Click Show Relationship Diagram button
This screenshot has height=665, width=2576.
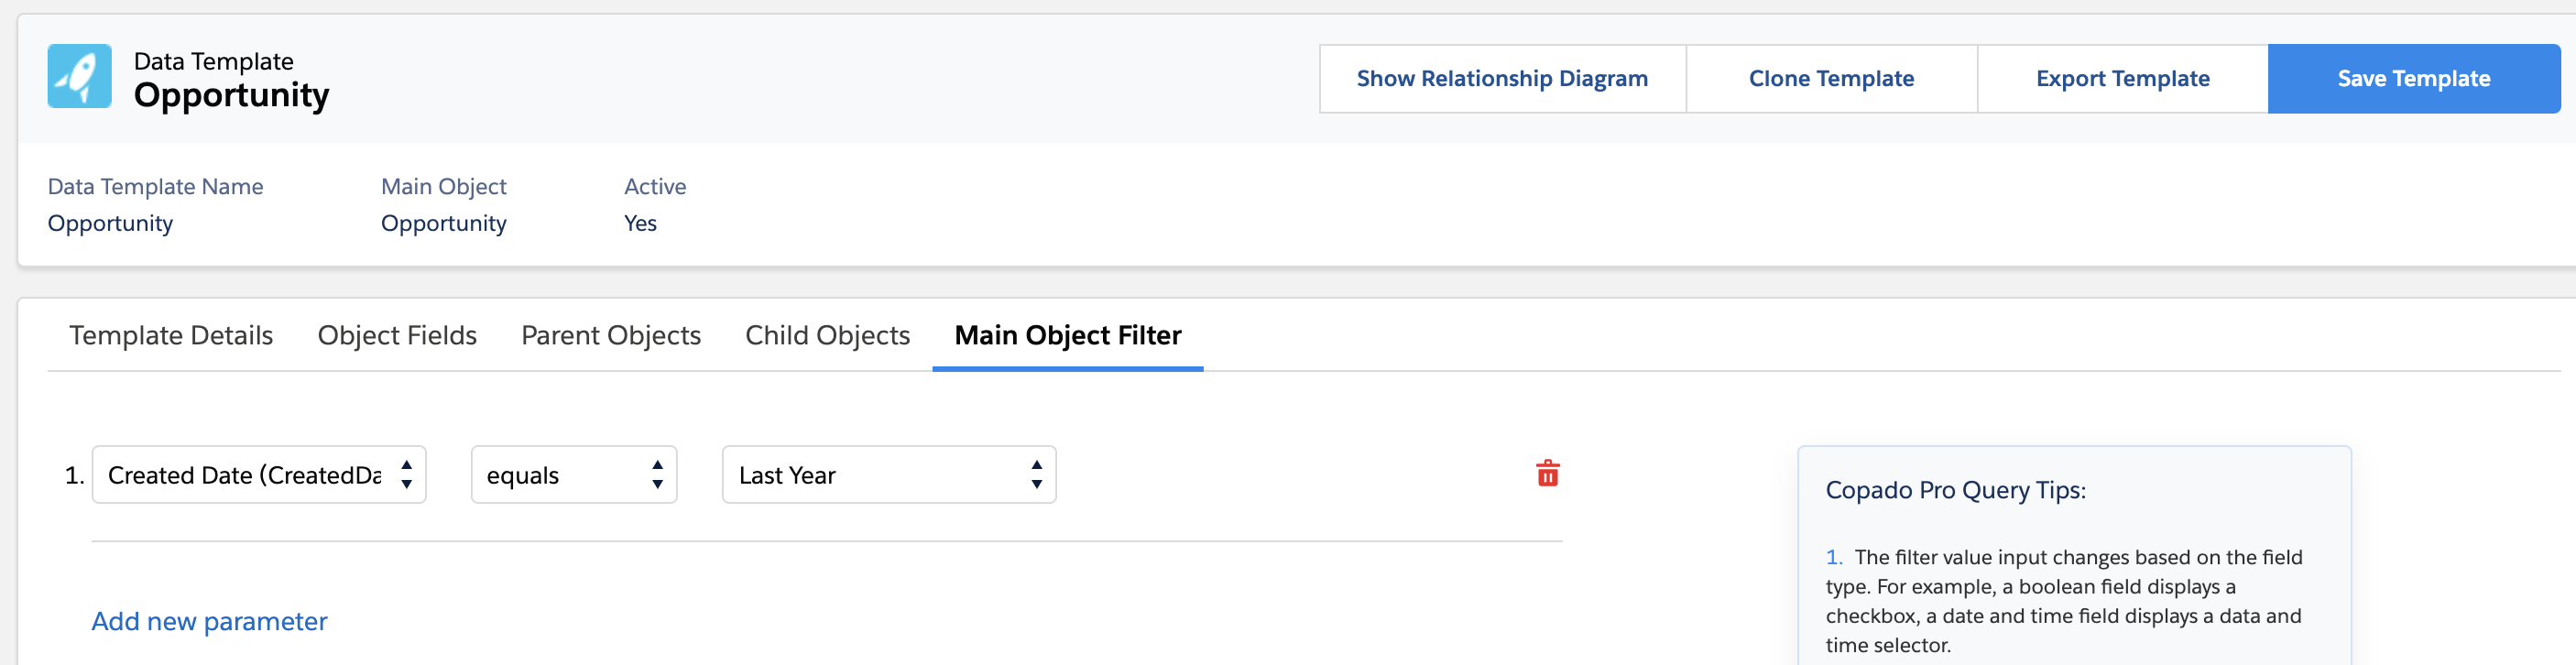1502,79
